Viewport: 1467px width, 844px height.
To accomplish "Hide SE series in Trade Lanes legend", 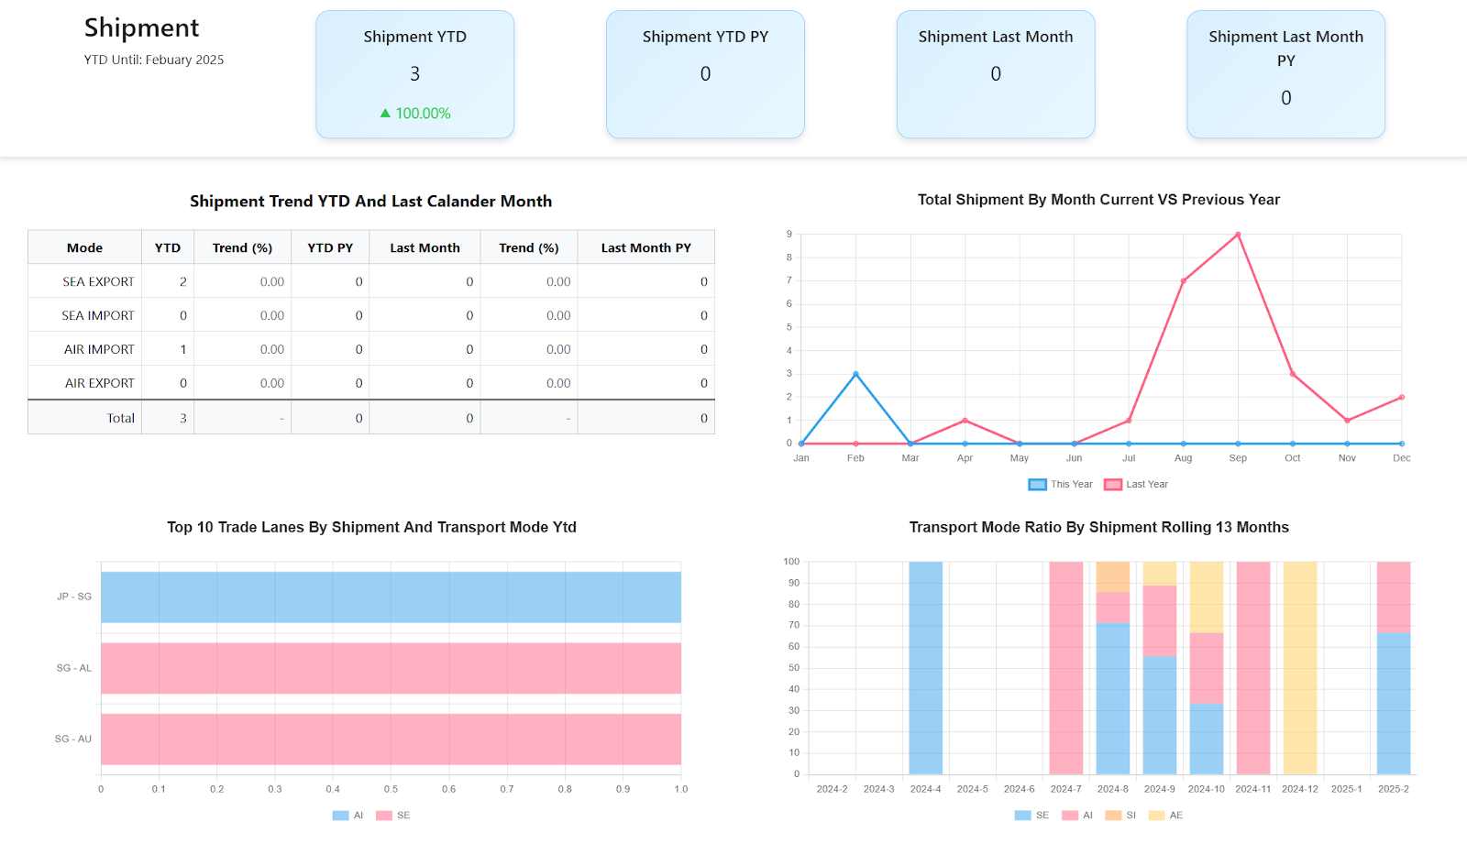I will coord(384,816).
